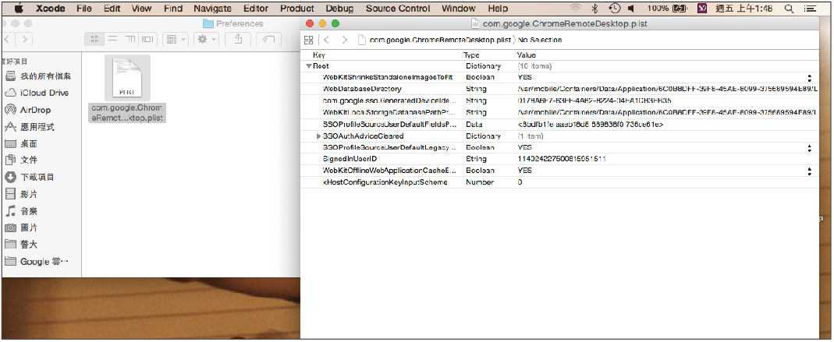This screenshot has width=834, height=342.
Task: Click the com.google.ChromeRemot...ktop.plist file name
Action: coord(127,113)
